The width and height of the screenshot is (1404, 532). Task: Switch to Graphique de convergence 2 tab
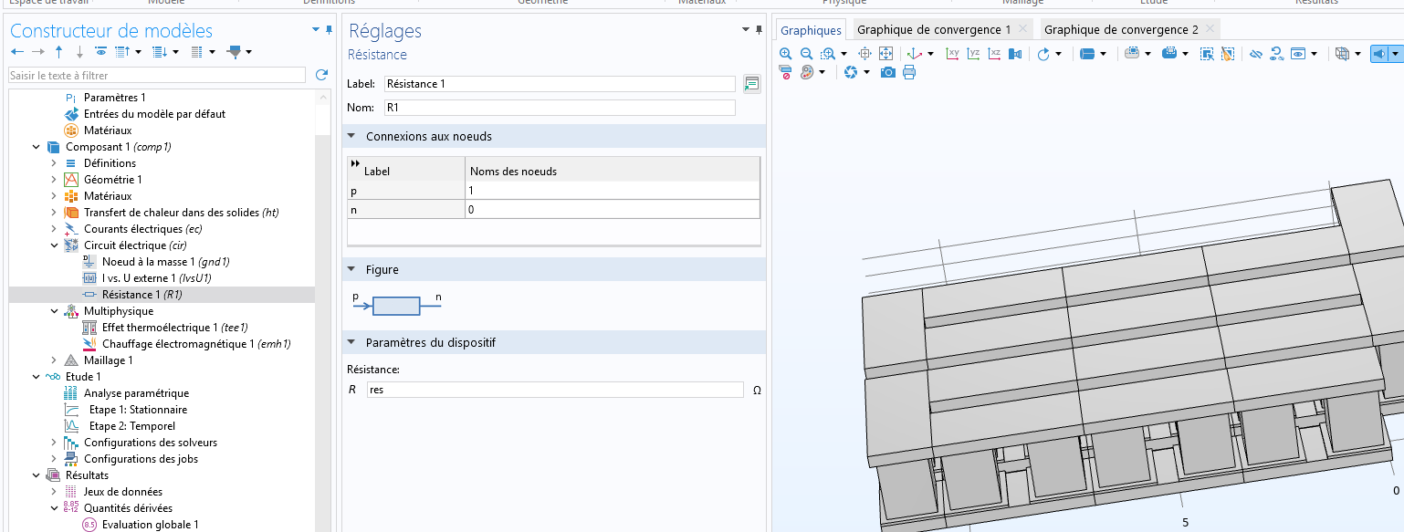pyautogui.click(x=1120, y=30)
